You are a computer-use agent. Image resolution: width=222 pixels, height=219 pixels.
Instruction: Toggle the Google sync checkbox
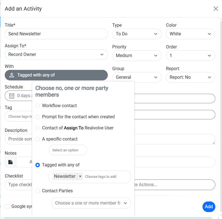[7, 206]
